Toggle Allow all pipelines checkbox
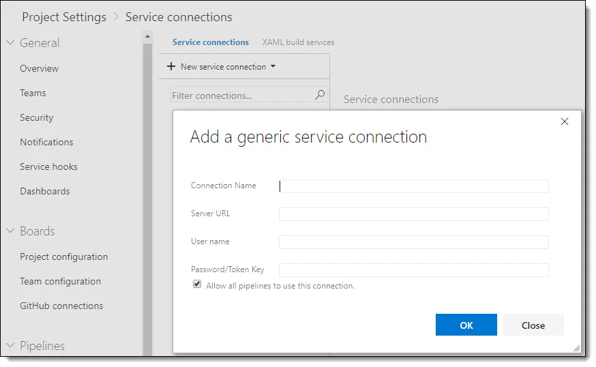This screenshot has height=367, width=596. point(197,284)
